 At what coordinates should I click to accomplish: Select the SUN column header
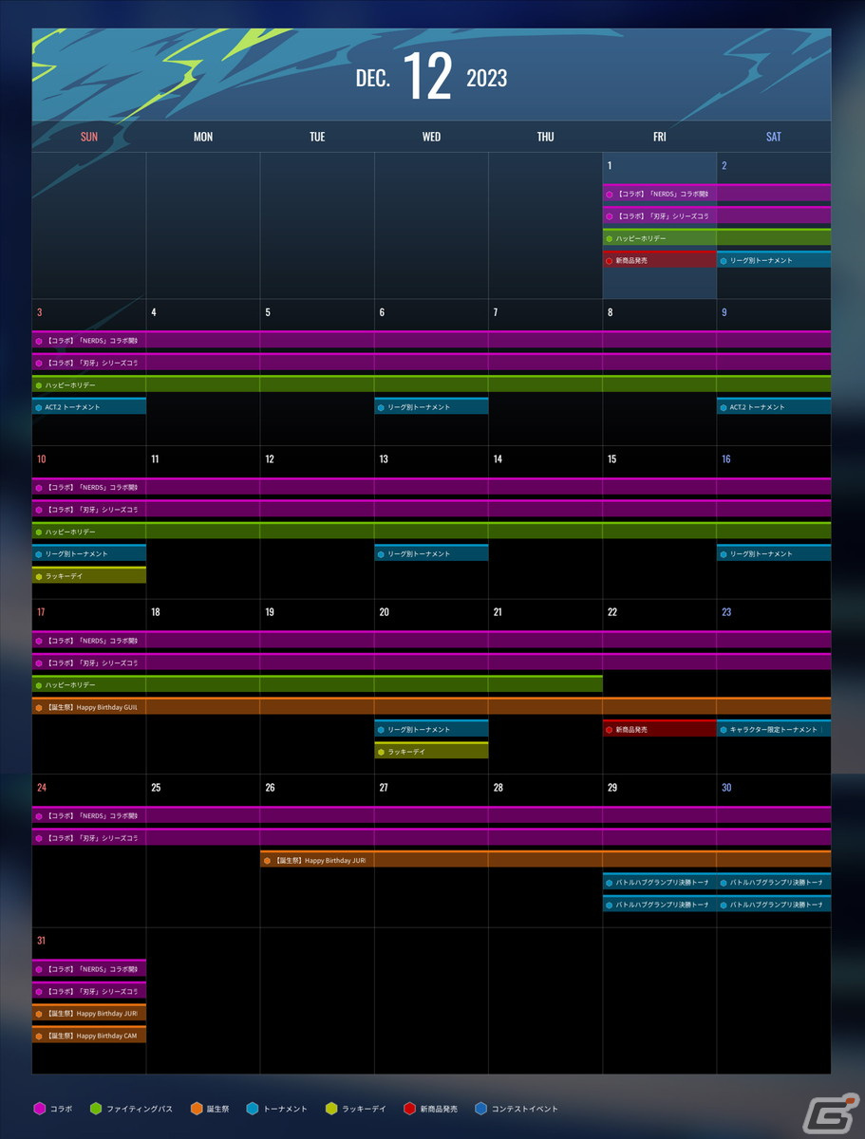[x=89, y=137]
